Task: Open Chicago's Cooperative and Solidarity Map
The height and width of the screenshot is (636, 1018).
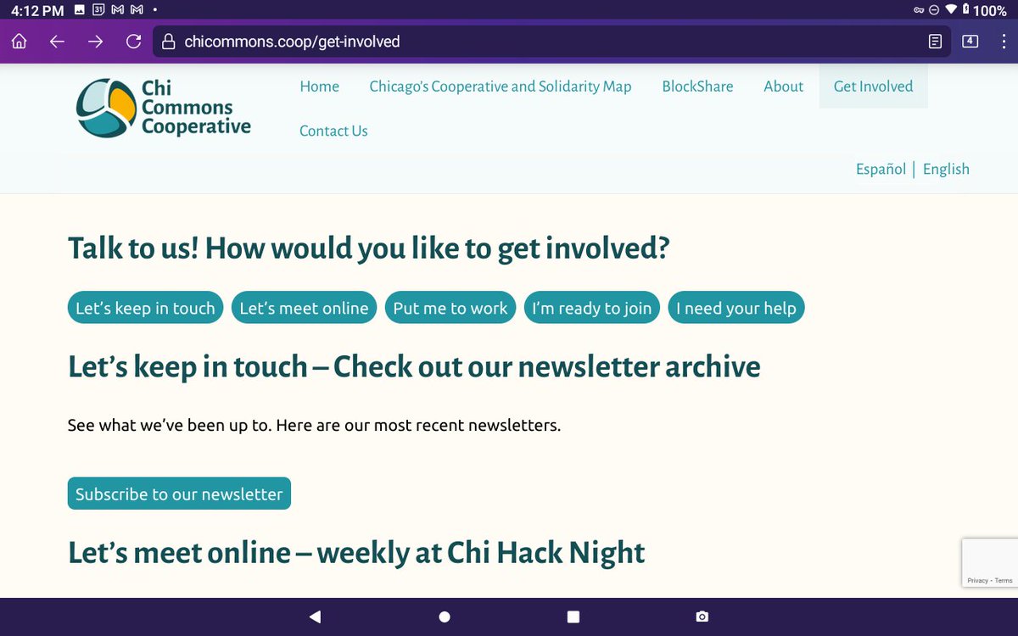Action: pos(501,86)
